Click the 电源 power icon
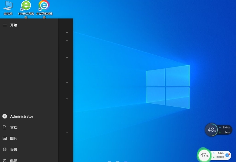This screenshot has height=162, width=237. pos(5,160)
